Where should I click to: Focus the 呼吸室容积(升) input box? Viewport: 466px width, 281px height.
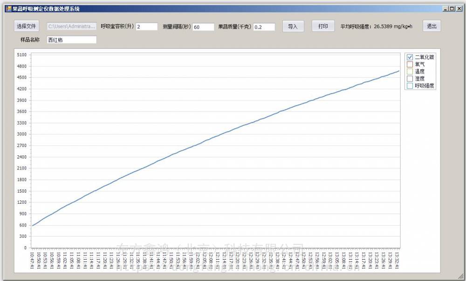pos(147,27)
